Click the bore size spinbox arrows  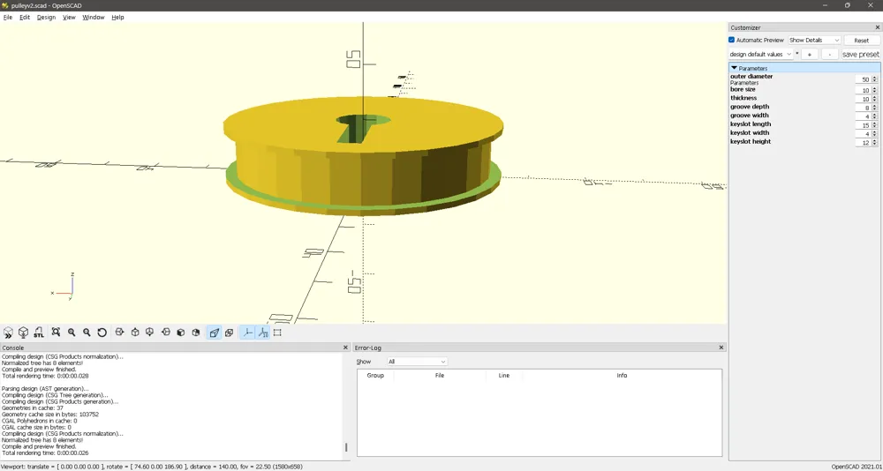(874, 90)
